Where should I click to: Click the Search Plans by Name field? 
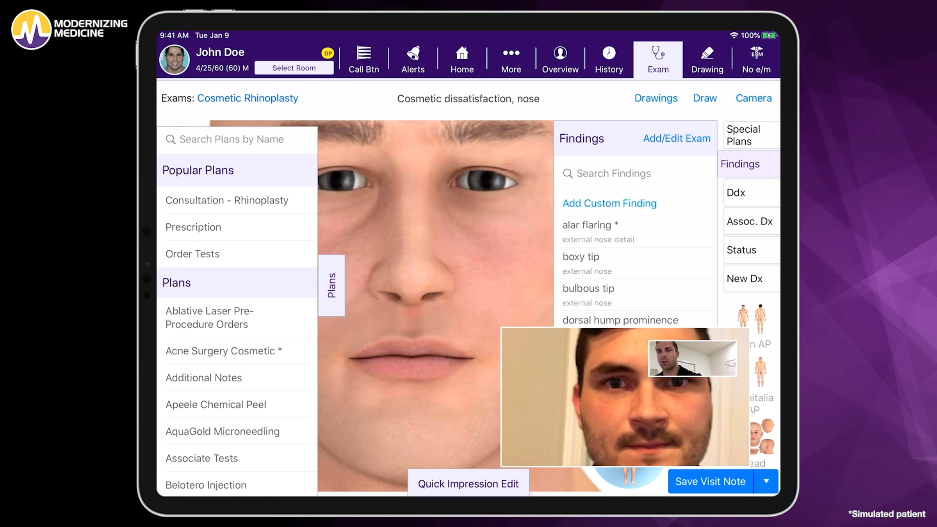tap(237, 139)
